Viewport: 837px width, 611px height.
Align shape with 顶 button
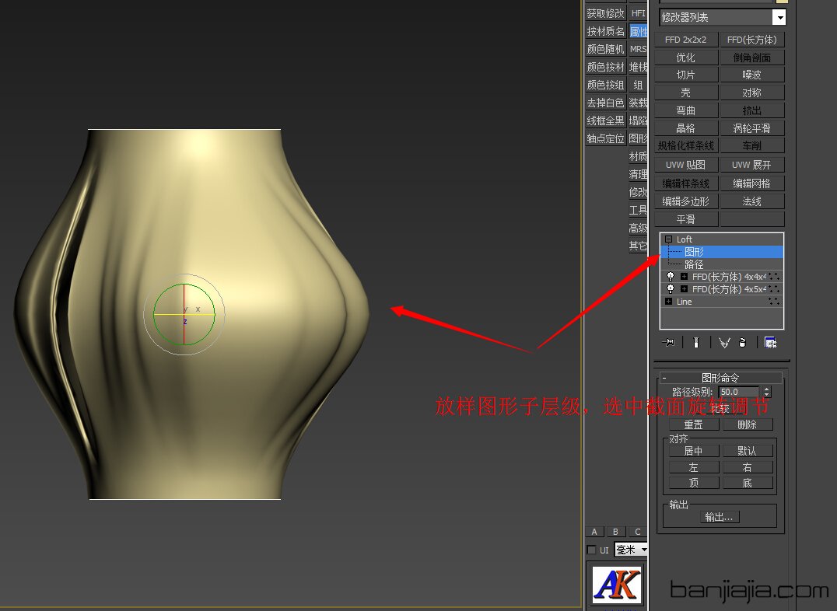694,483
